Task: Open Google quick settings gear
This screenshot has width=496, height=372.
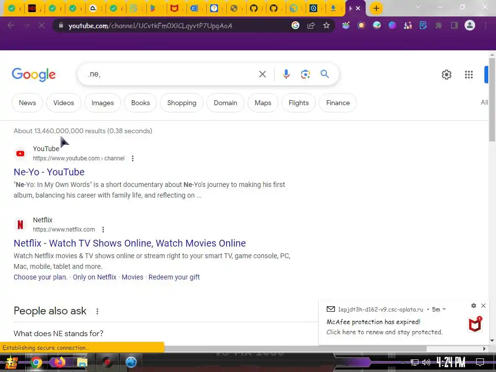Action: [446, 75]
